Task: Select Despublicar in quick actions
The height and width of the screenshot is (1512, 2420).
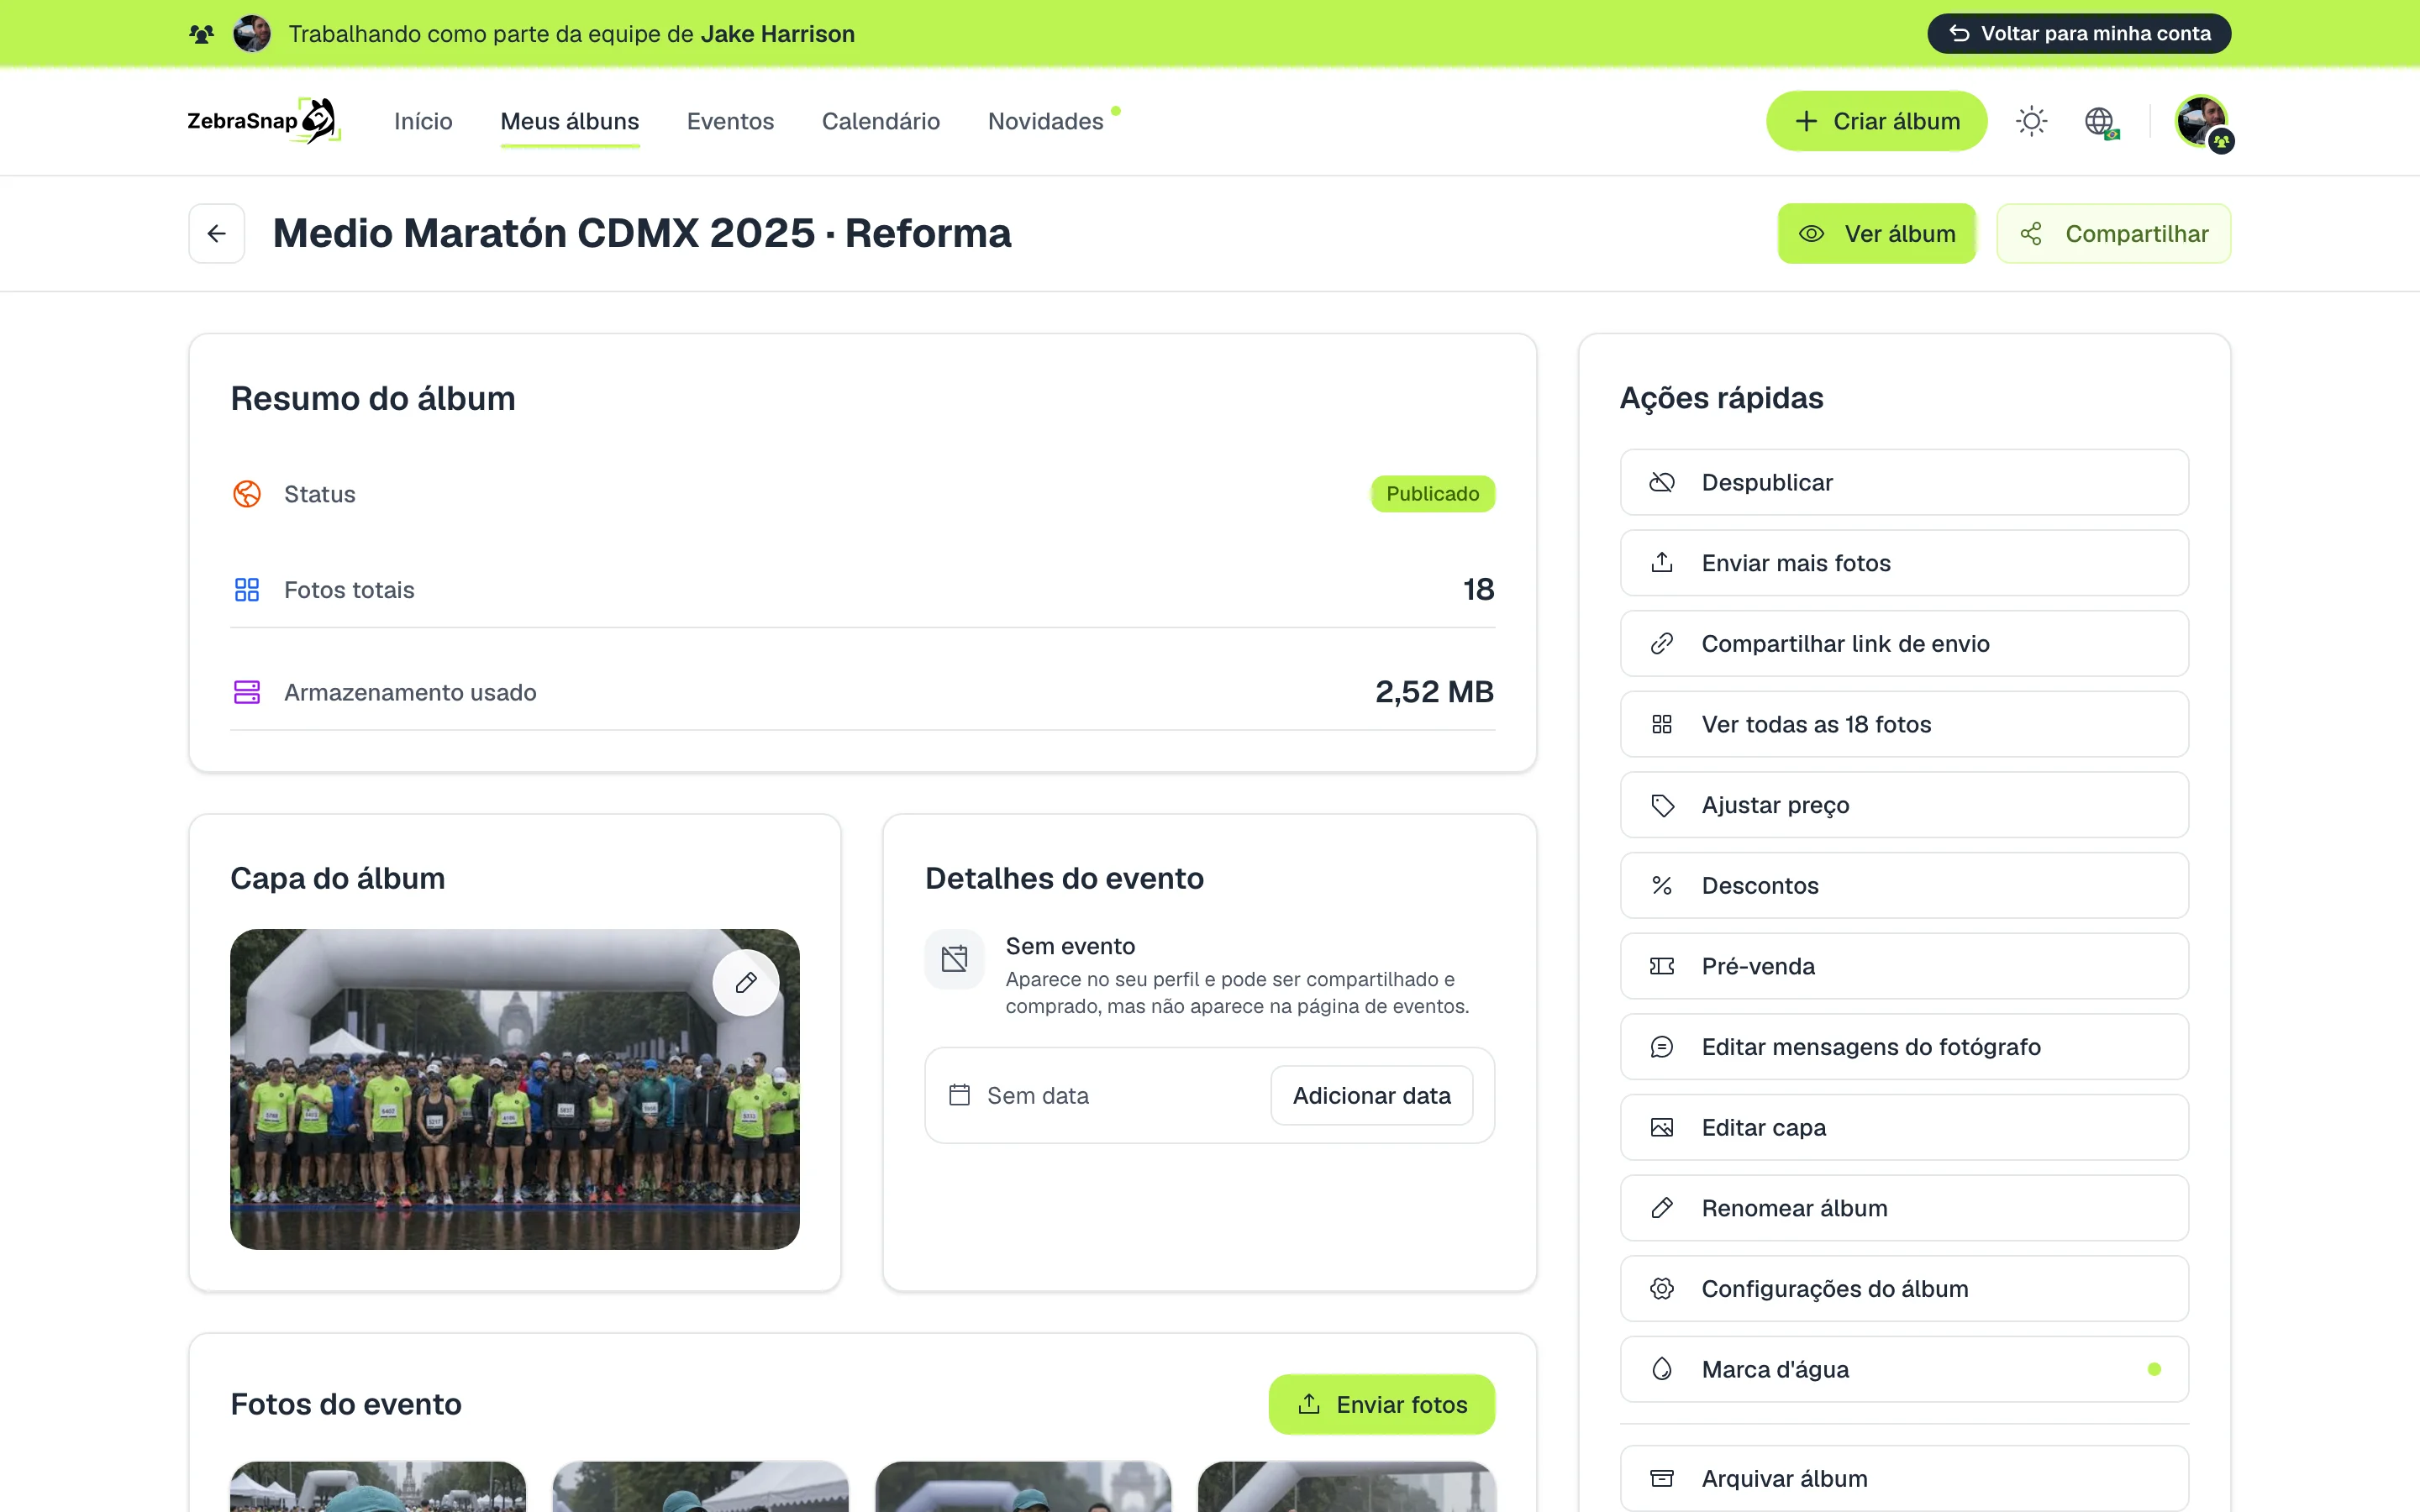Action: coord(1904,482)
